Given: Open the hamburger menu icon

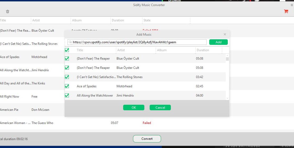Looking at the screenshot, I should coord(292,5).
